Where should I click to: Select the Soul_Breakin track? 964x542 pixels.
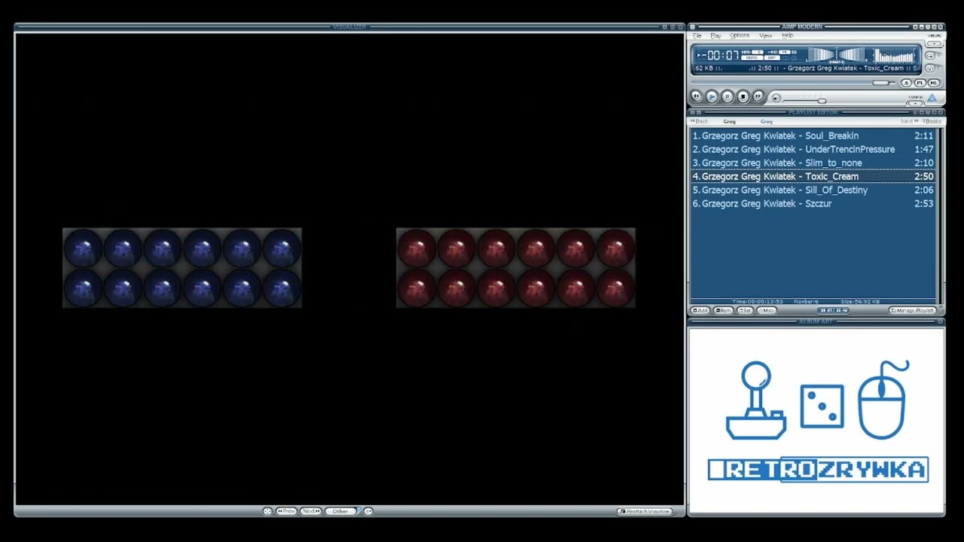(813, 136)
